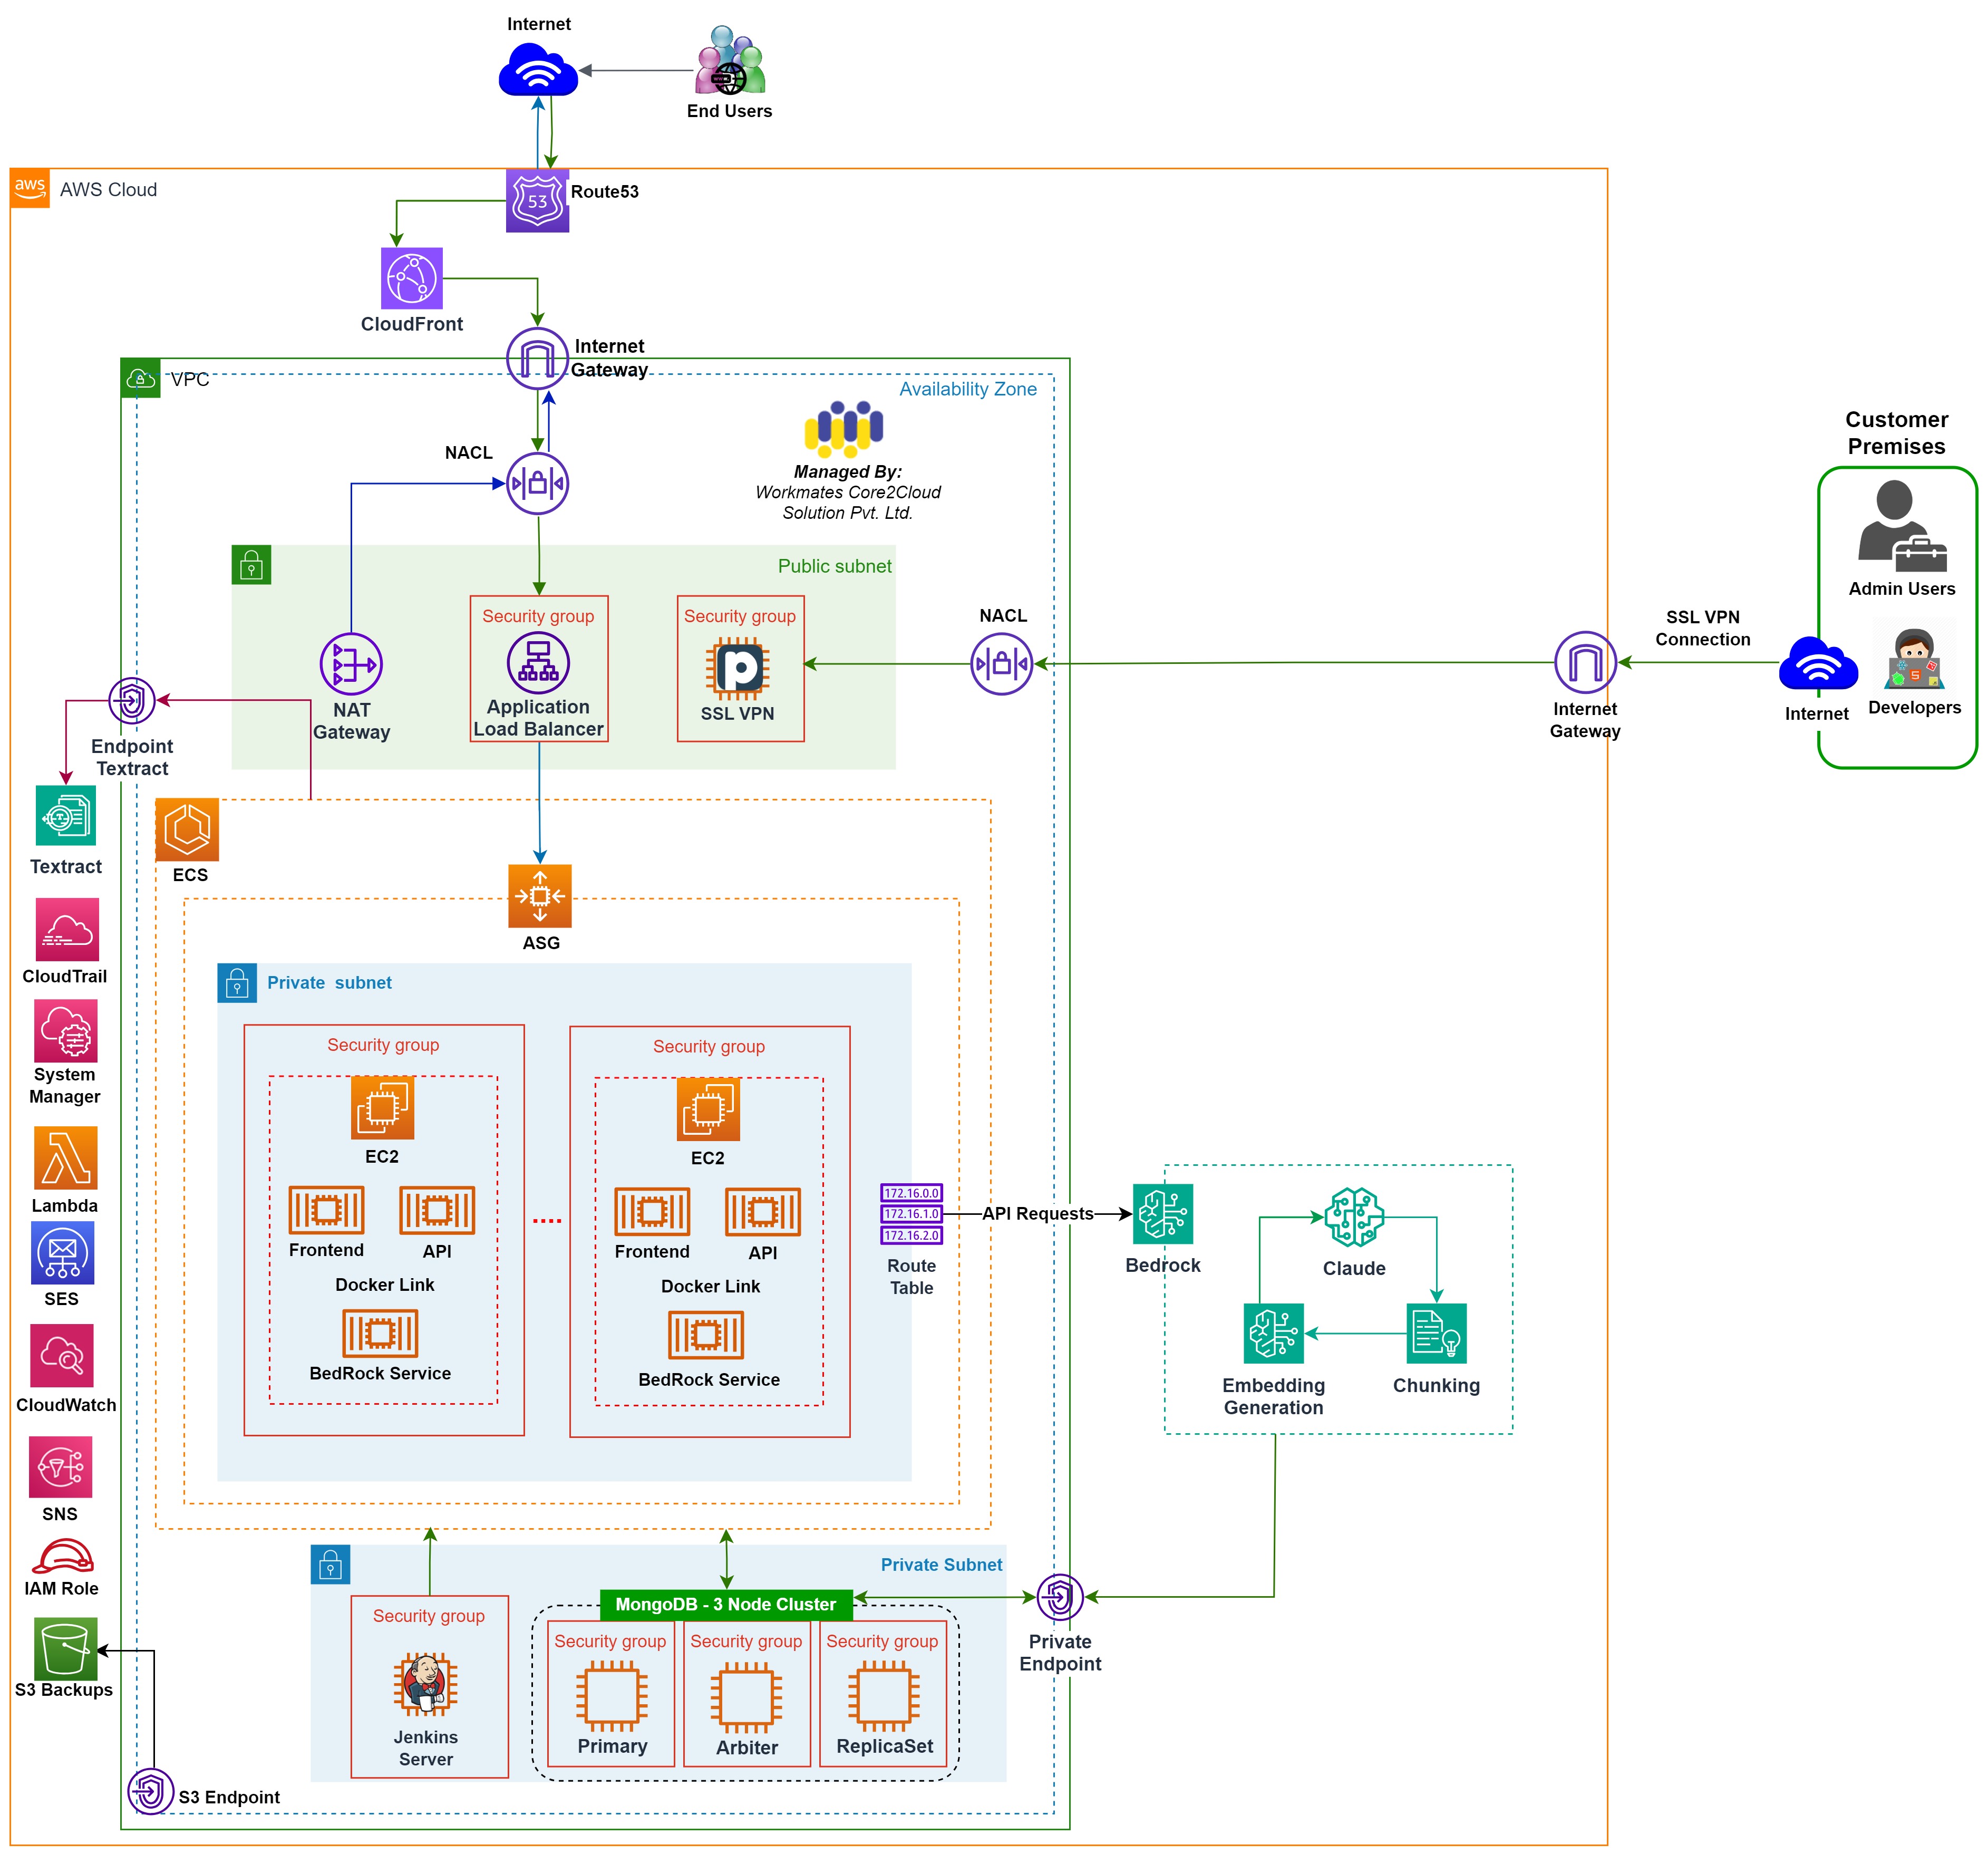Click the System Manager icon
The image size is (1988, 1854).
click(x=66, y=1030)
